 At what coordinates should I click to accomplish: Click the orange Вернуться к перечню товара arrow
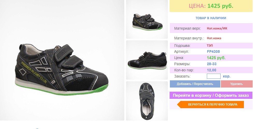point(211,104)
